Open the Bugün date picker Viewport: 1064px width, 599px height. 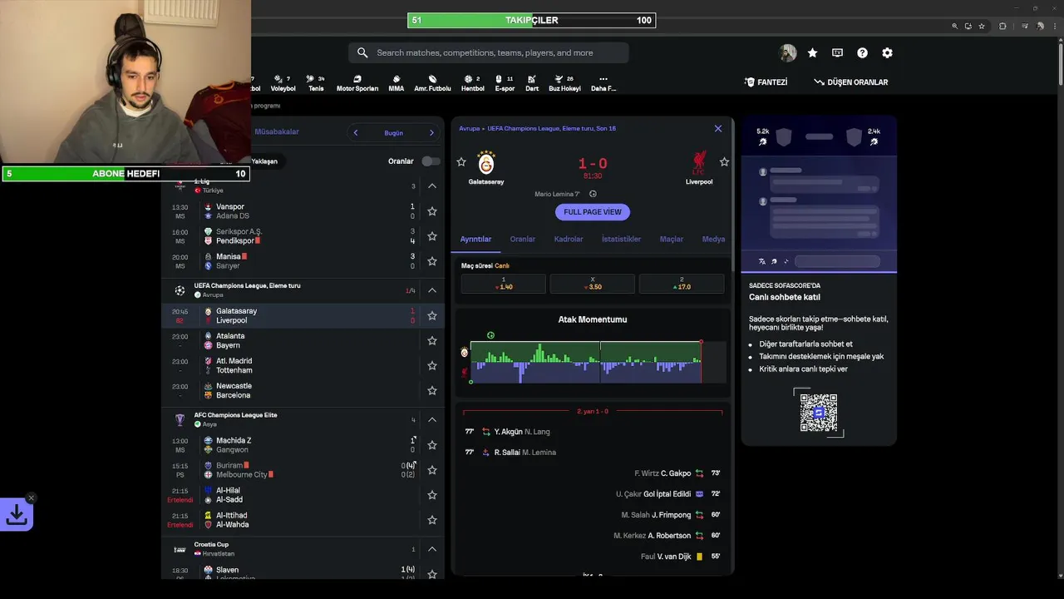[393, 132]
